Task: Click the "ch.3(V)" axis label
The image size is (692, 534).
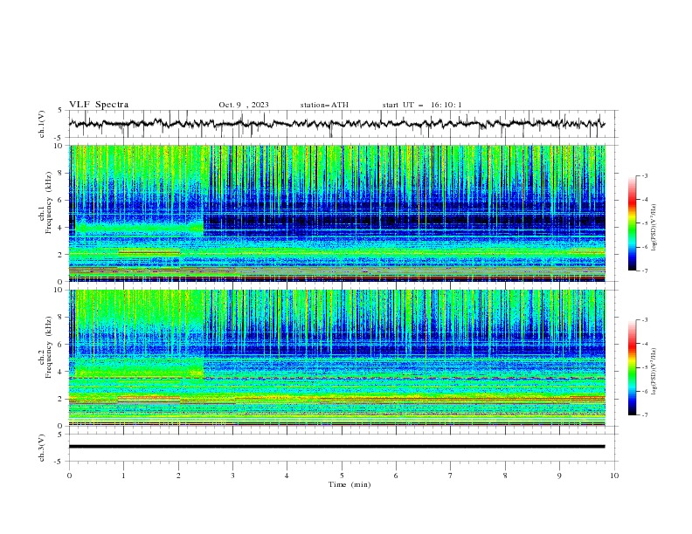Action: coord(42,448)
